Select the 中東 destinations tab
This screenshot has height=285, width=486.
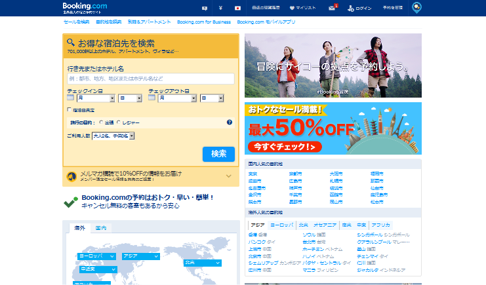[361, 225]
